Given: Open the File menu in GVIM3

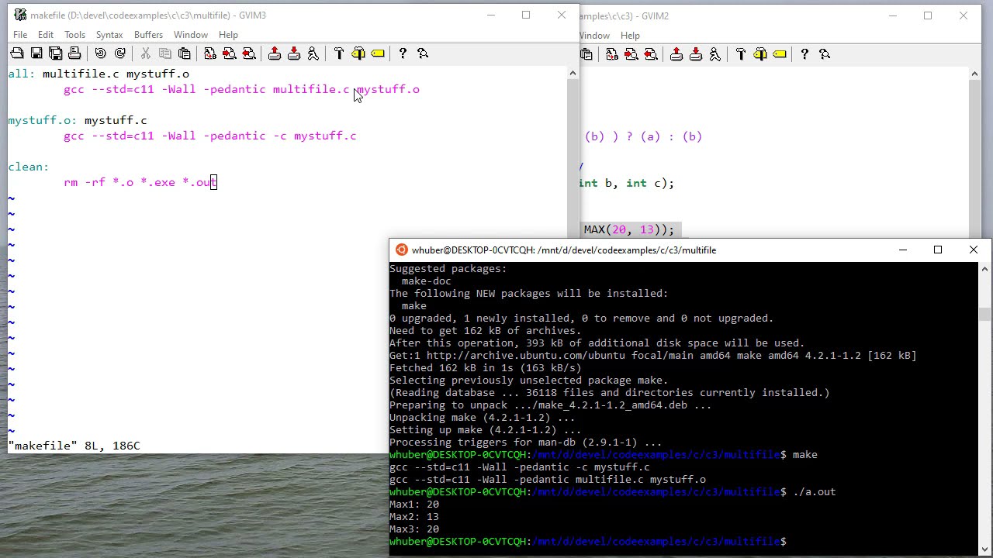Looking at the screenshot, I should click(x=20, y=35).
